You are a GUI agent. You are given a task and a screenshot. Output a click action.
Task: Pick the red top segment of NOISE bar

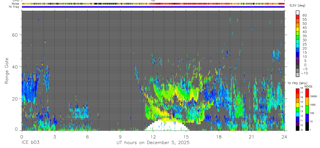tap(307, 93)
